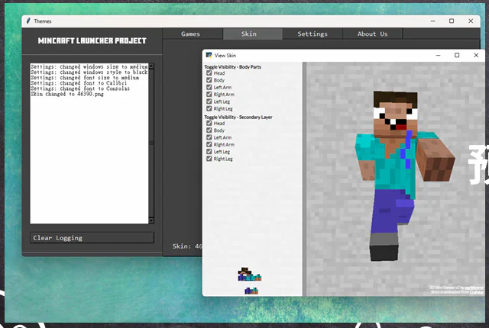Screen dimensions: 489x328
Task: Maximize the View Skin window
Action: [457, 55]
